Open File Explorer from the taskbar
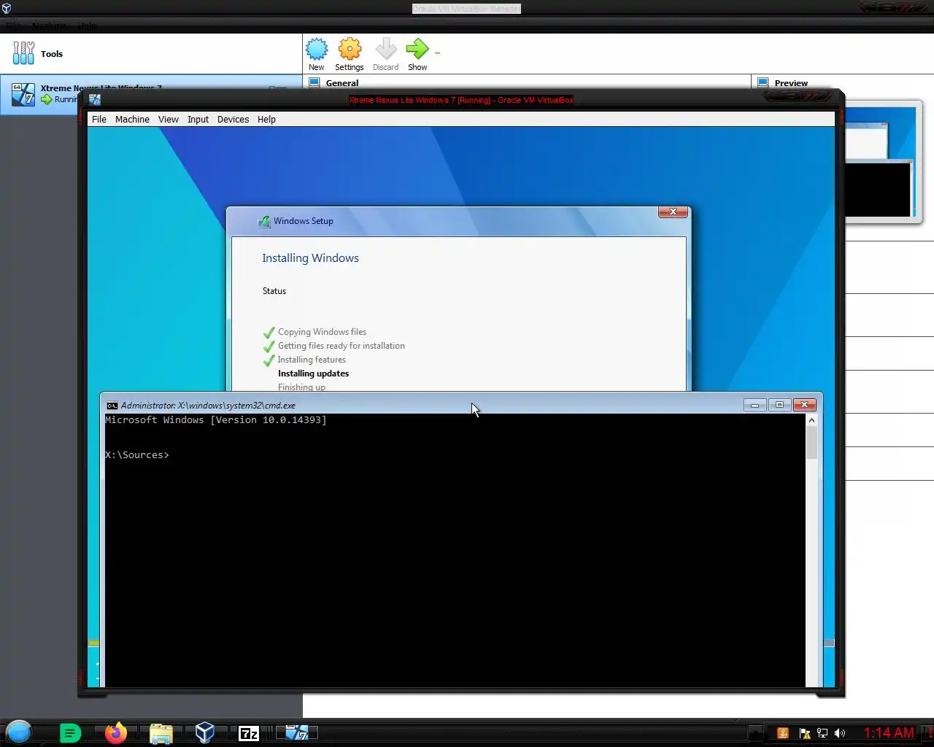The image size is (934, 747). [161, 733]
